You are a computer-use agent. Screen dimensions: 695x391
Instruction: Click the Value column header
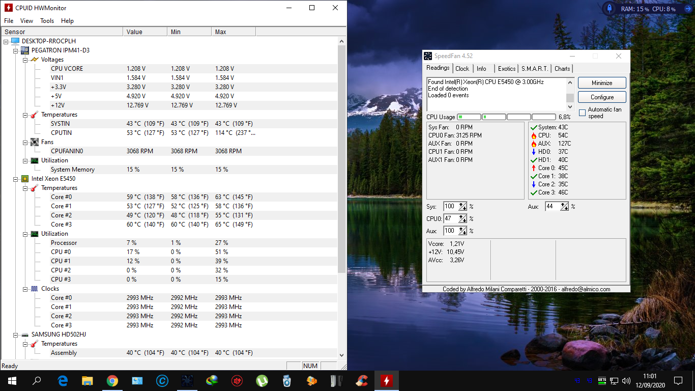[x=145, y=32]
